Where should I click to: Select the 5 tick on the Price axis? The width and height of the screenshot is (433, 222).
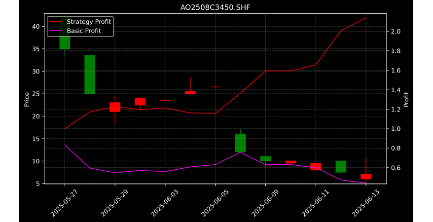coord(38,184)
